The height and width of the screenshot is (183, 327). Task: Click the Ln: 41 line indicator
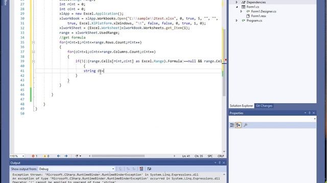186,156
